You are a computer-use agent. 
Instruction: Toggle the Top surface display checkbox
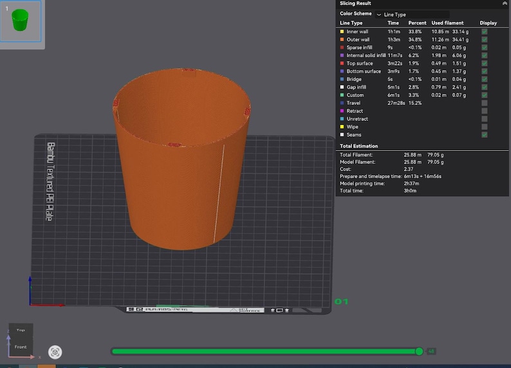[x=485, y=63]
